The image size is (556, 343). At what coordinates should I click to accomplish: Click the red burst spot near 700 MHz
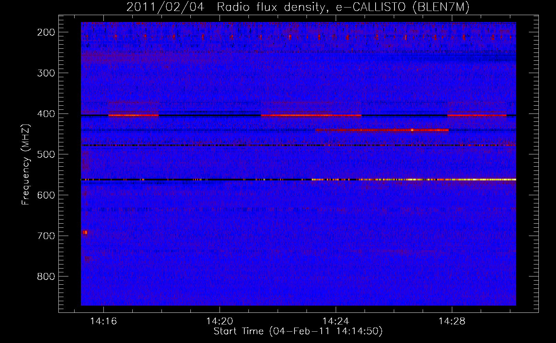[x=85, y=233]
